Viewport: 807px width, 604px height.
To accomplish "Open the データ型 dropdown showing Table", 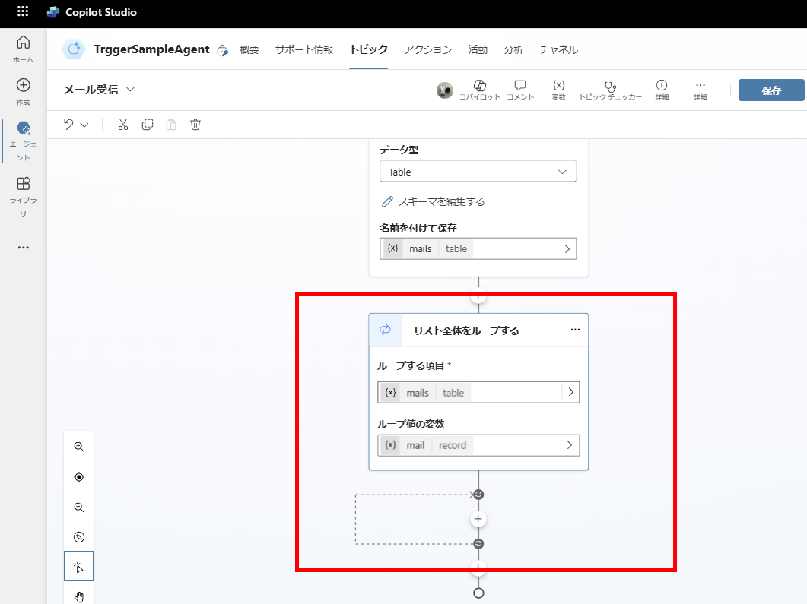I will [x=478, y=172].
